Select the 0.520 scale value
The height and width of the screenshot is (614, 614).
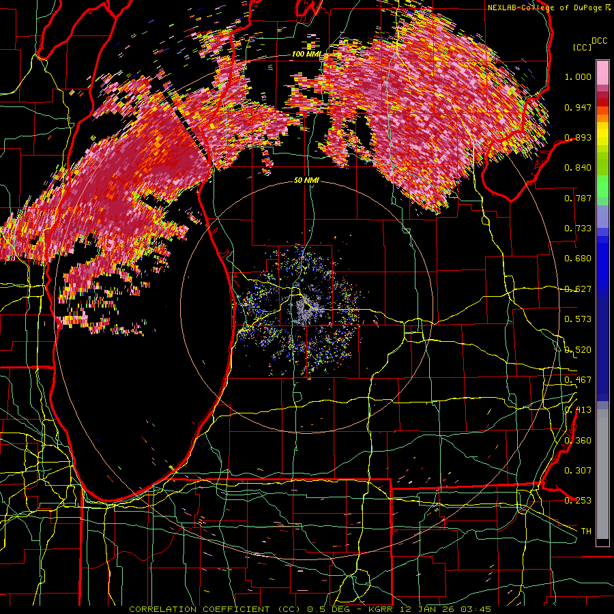[578, 350]
